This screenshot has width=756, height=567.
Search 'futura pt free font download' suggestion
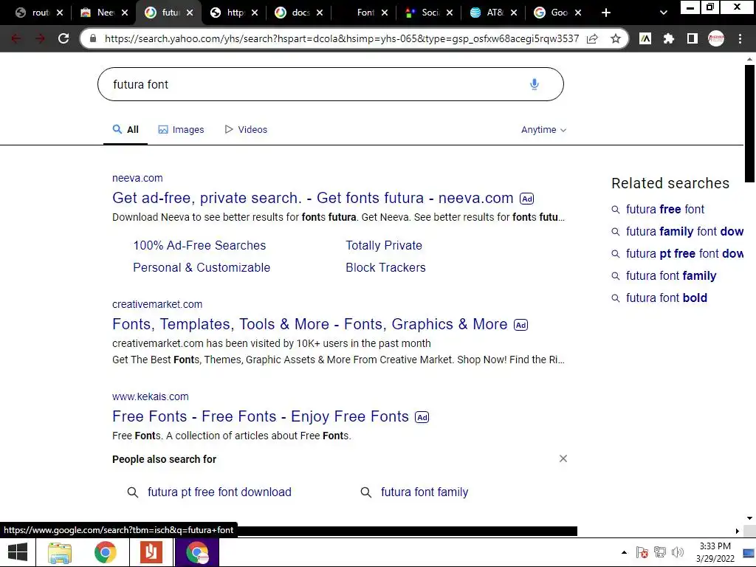click(x=219, y=492)
